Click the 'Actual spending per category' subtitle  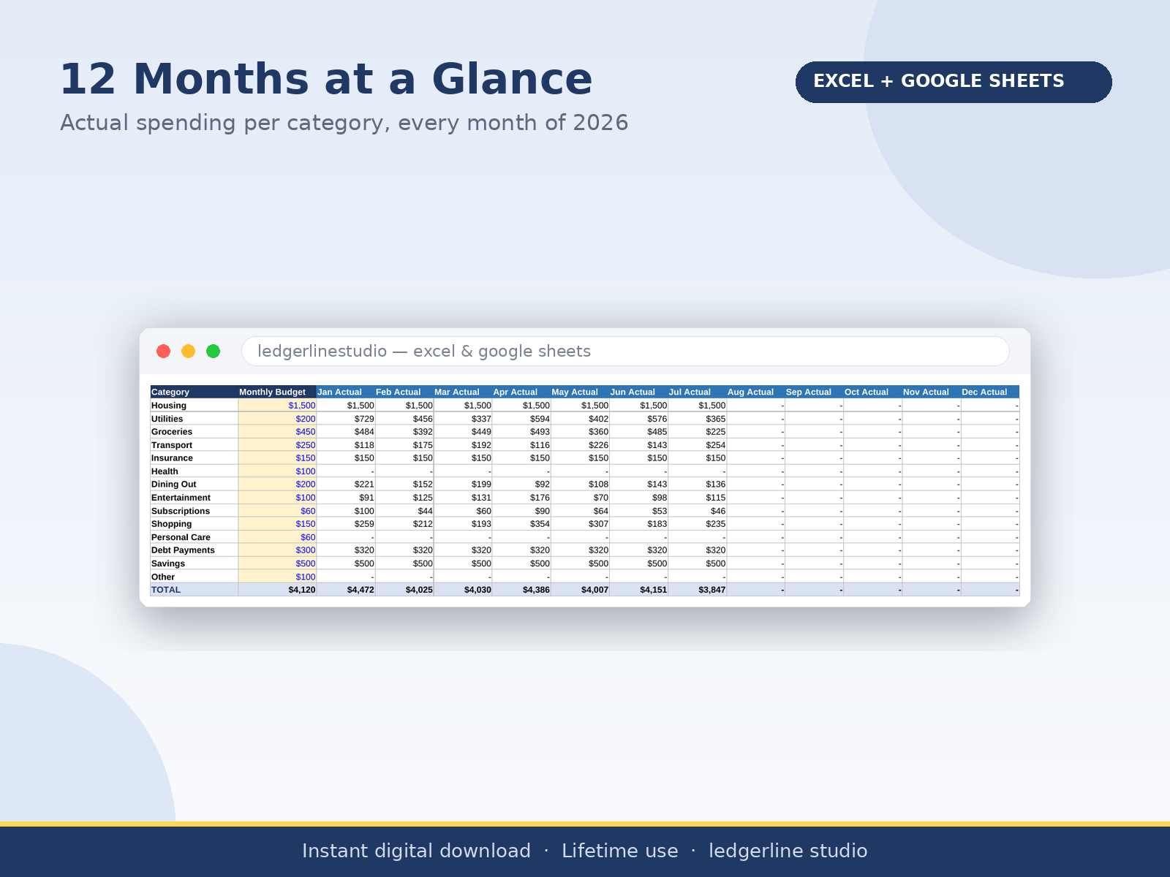[x=344, y=123]
